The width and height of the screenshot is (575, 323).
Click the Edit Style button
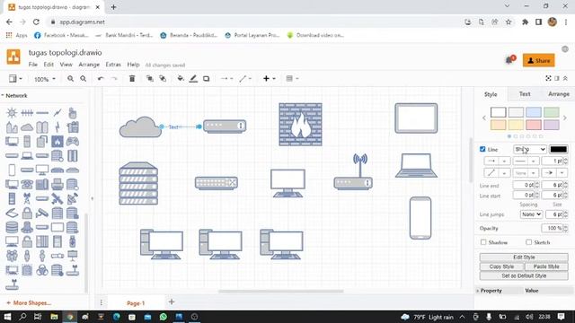click(524, 258)
